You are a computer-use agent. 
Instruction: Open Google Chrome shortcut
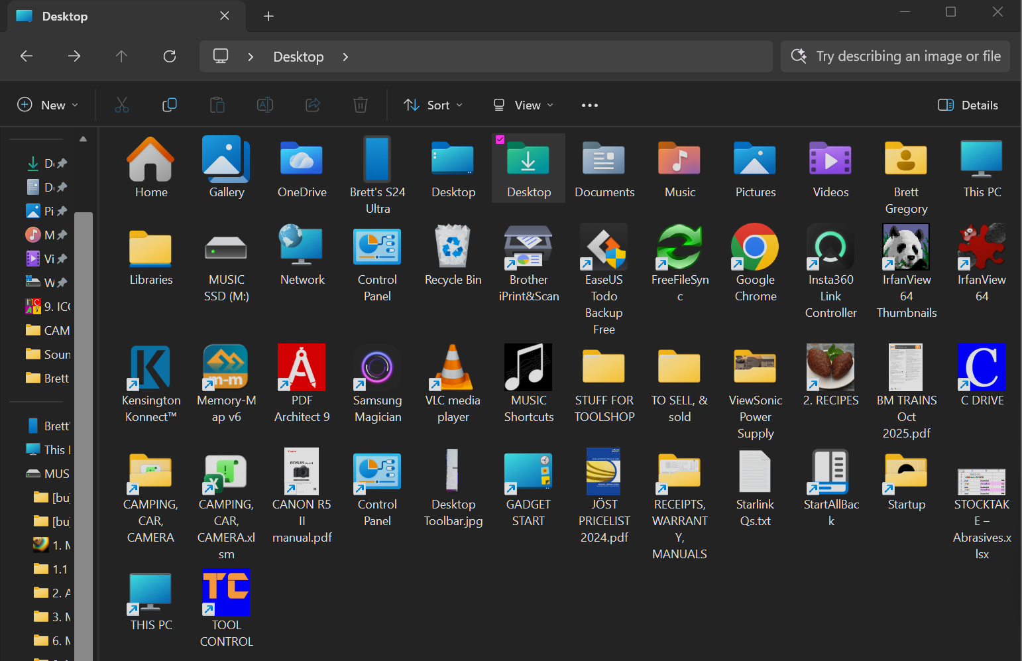(755, 247)
